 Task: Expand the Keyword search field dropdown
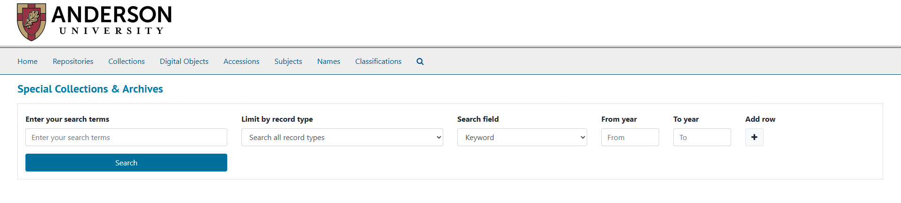pyautogui.click(x=522, y=137)
